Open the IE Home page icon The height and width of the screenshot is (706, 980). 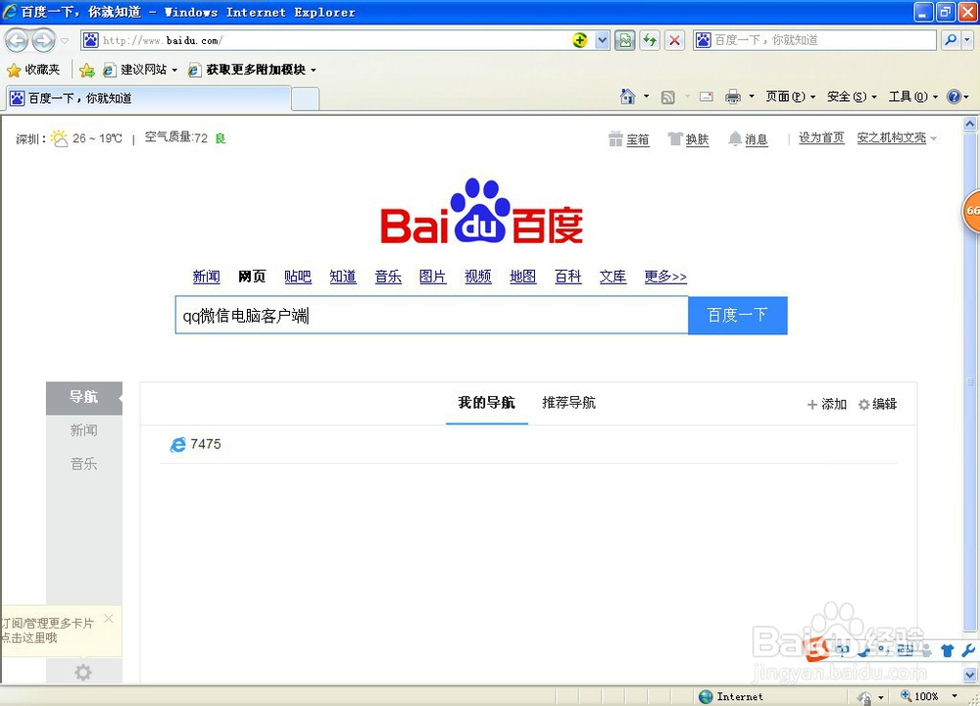[626, 96]
